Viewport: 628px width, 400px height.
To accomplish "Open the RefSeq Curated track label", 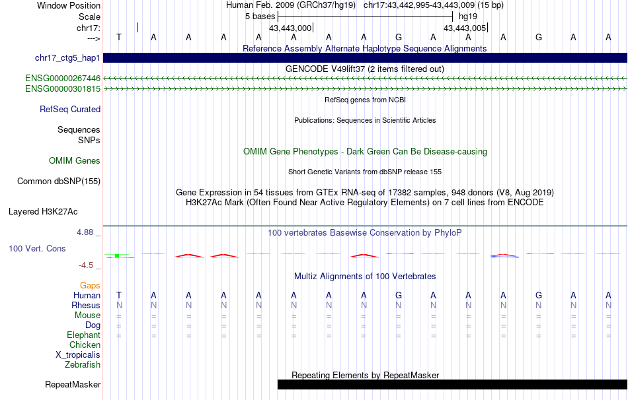I will [70, 109].
